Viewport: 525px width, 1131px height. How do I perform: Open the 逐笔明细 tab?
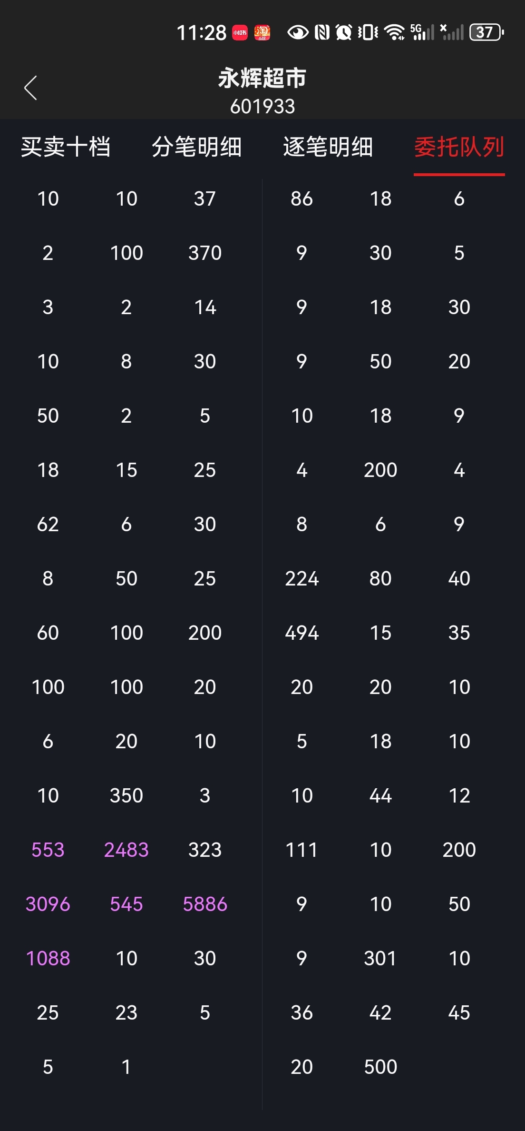pyautogui.click(x=328, y=147)
